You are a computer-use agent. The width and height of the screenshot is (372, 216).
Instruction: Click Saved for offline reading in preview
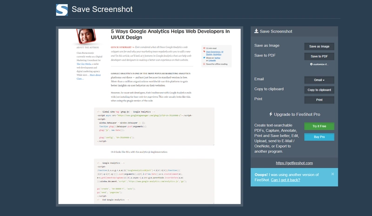pos(217,64)
